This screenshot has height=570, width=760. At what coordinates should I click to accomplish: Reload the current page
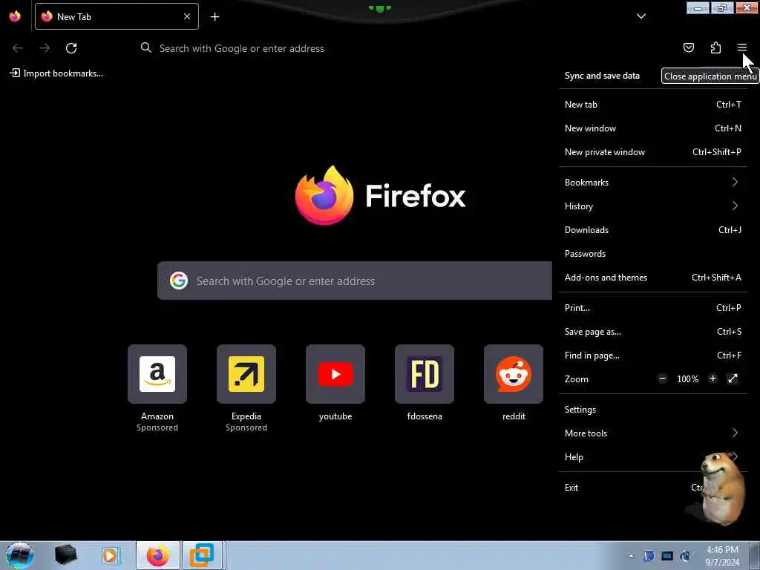(x=71, y=48)
